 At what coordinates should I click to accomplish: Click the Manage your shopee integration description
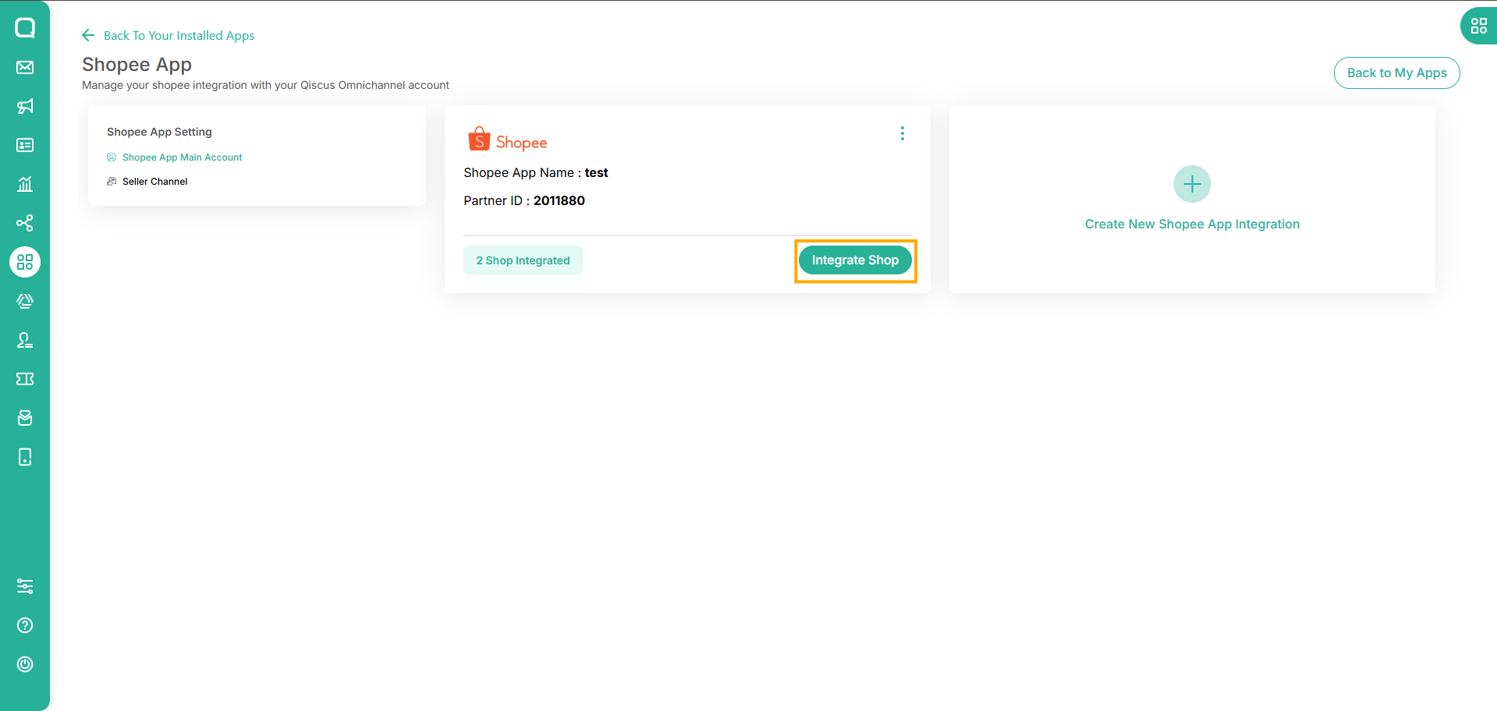tap(265, 85)
